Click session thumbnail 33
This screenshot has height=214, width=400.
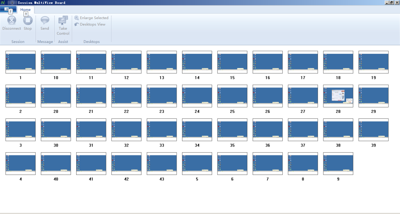(161, 130)
